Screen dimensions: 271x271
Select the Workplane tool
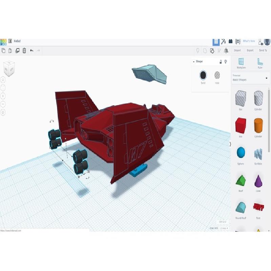(241, 63)
